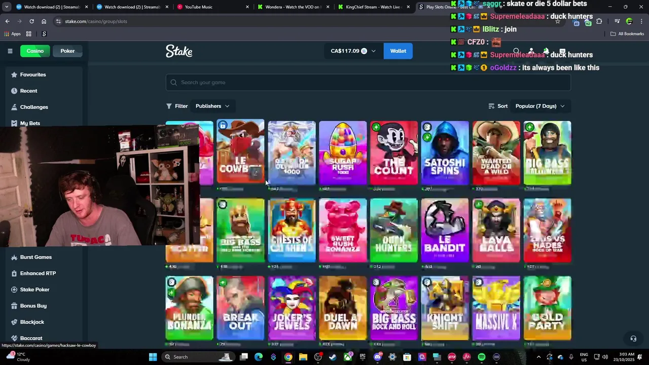This screenshot has height=365, width=649.
Task: Open File Explorer from the taskbar
Action: (x=303, y=357)
